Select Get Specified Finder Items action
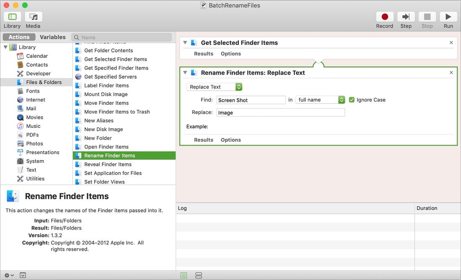This screenshot has height=280, width=461. [x=124, y=68]
